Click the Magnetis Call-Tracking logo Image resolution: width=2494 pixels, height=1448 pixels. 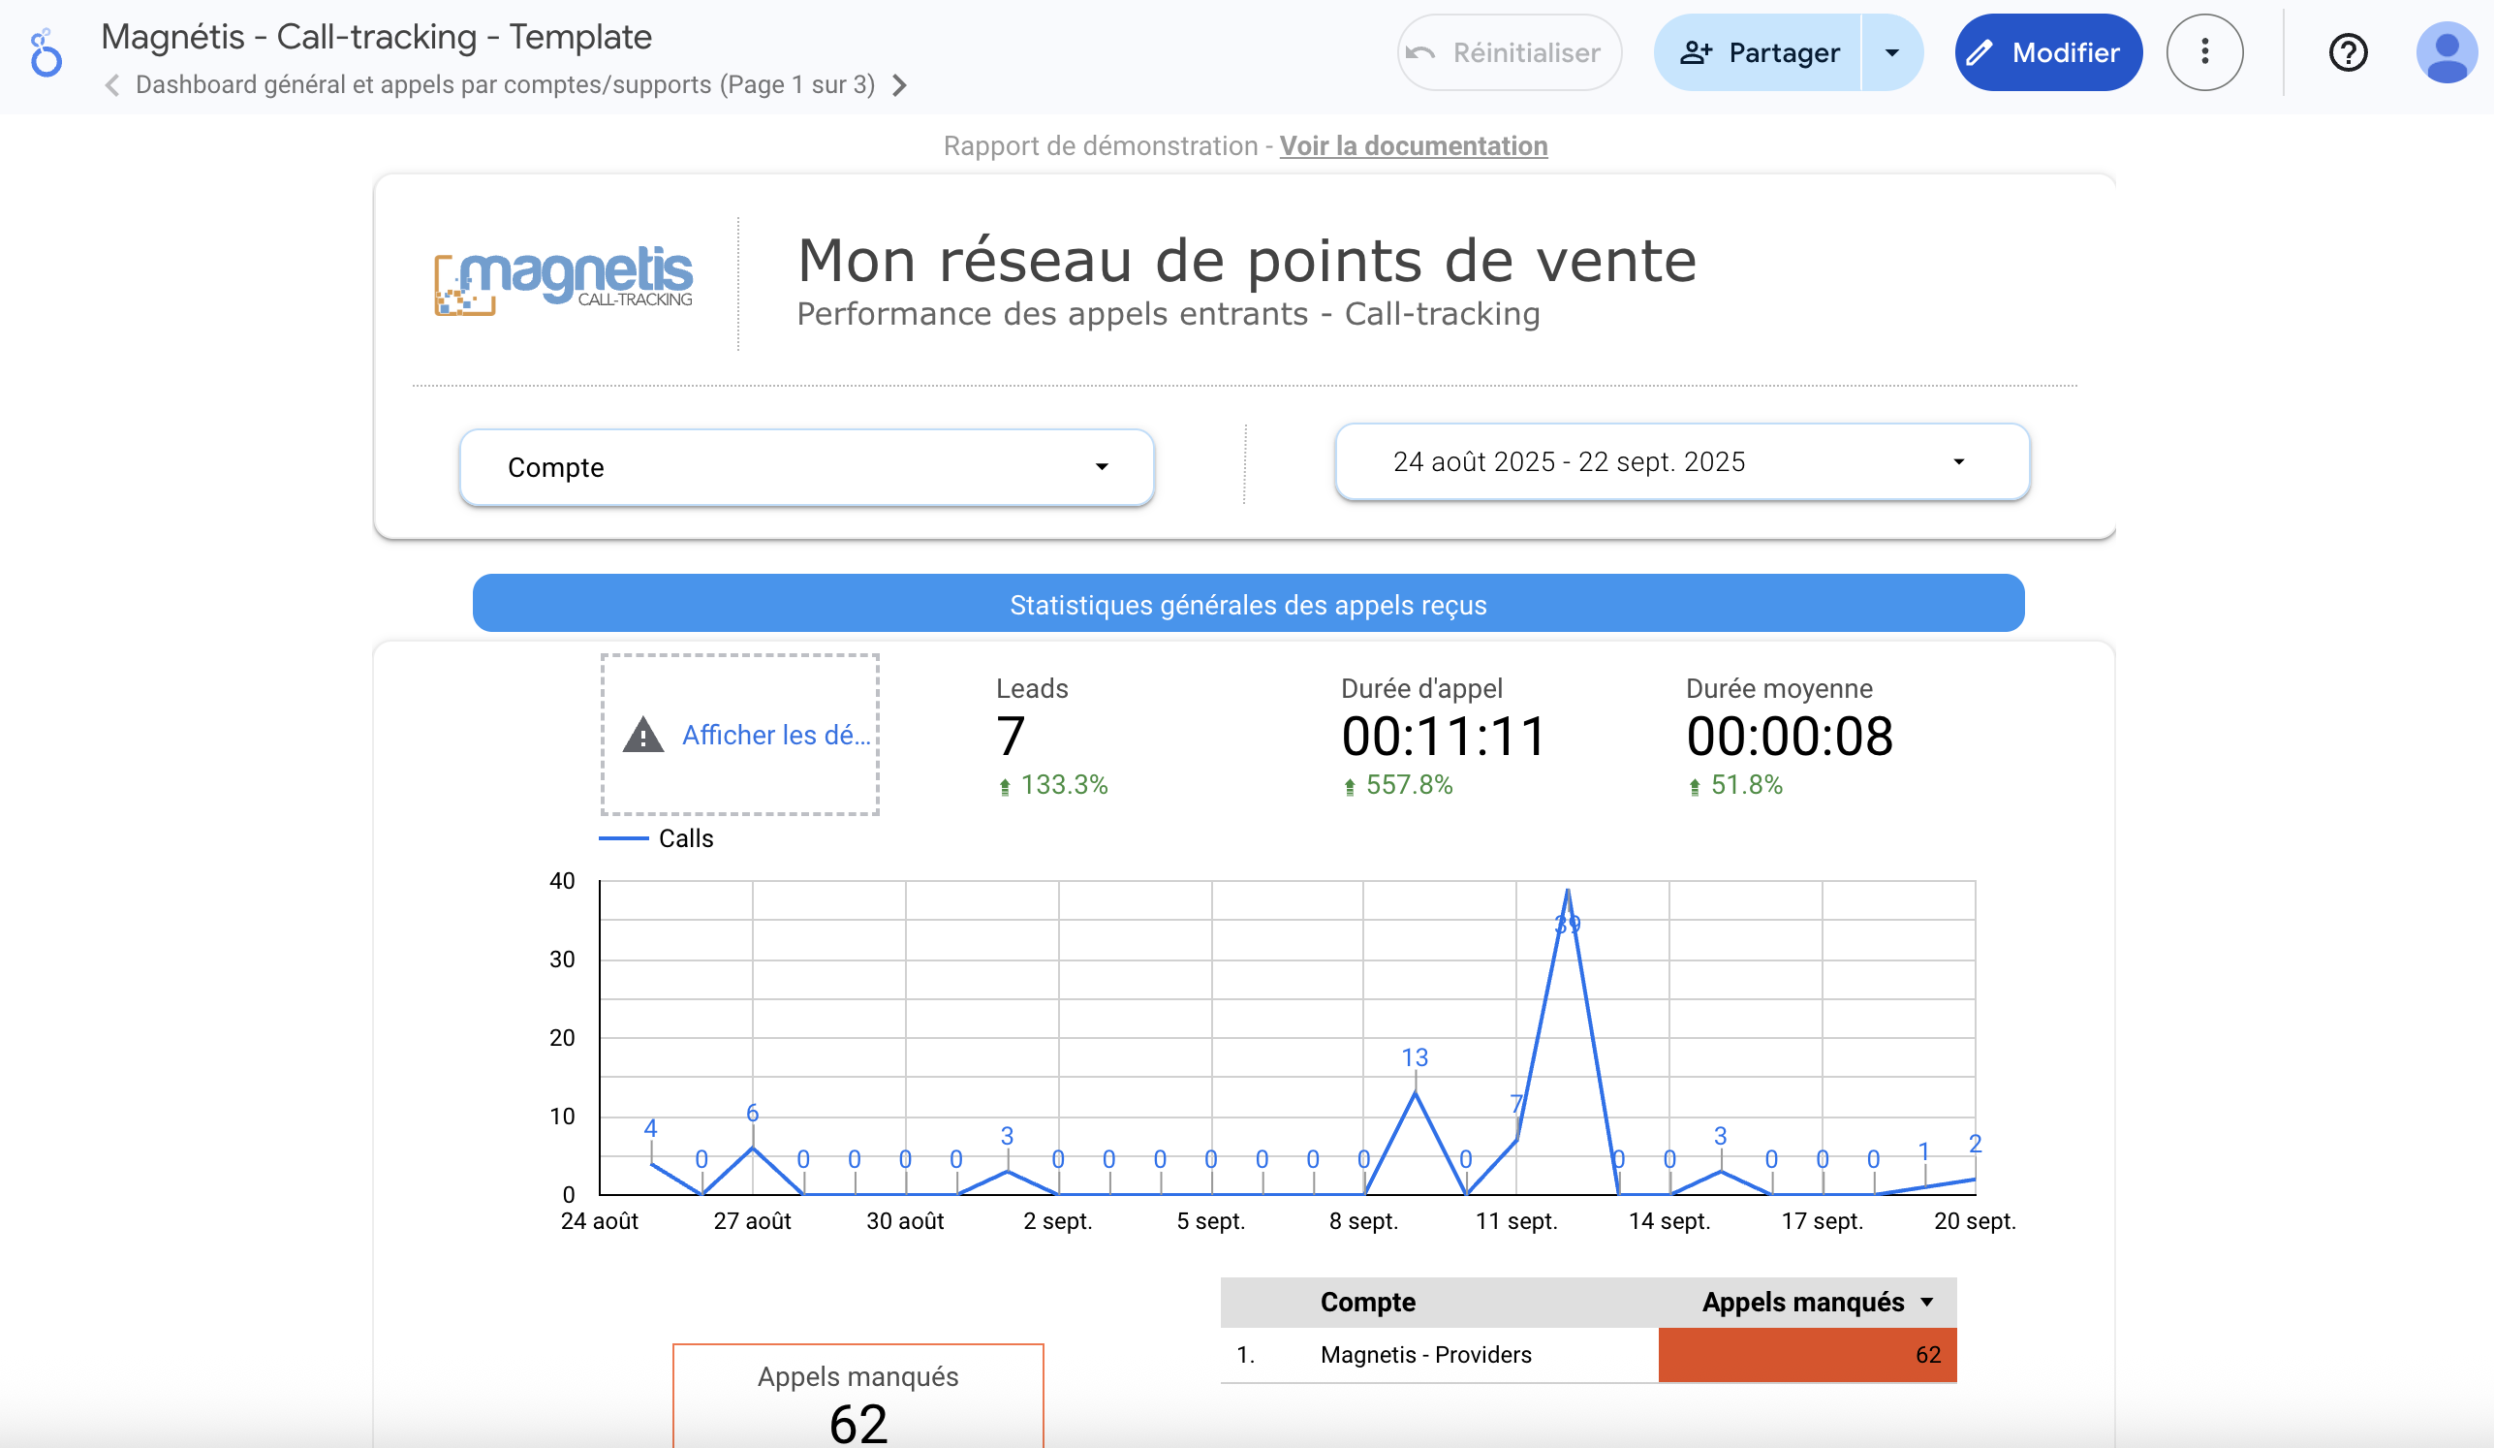pos(563,281)
